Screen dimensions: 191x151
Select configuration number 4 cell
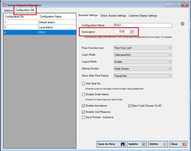(x=21, y=32)
